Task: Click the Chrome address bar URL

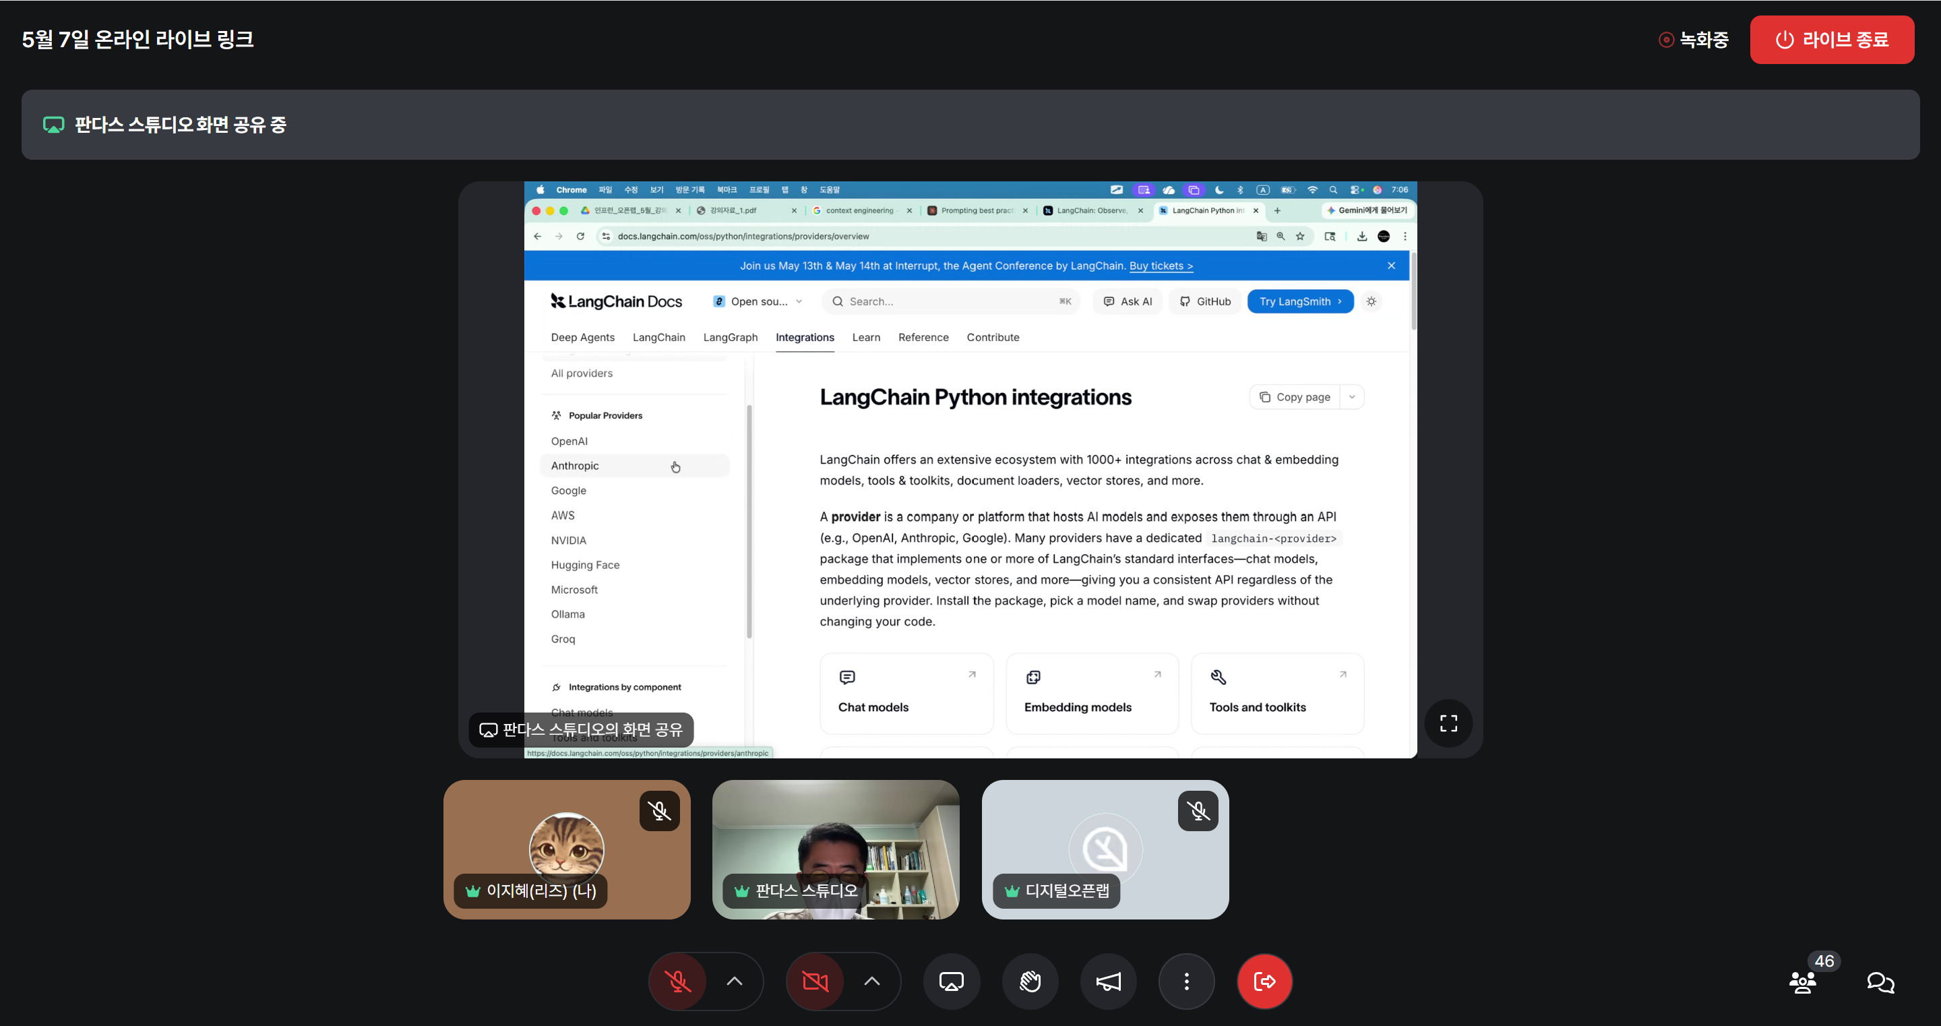Action: [743, 237]
